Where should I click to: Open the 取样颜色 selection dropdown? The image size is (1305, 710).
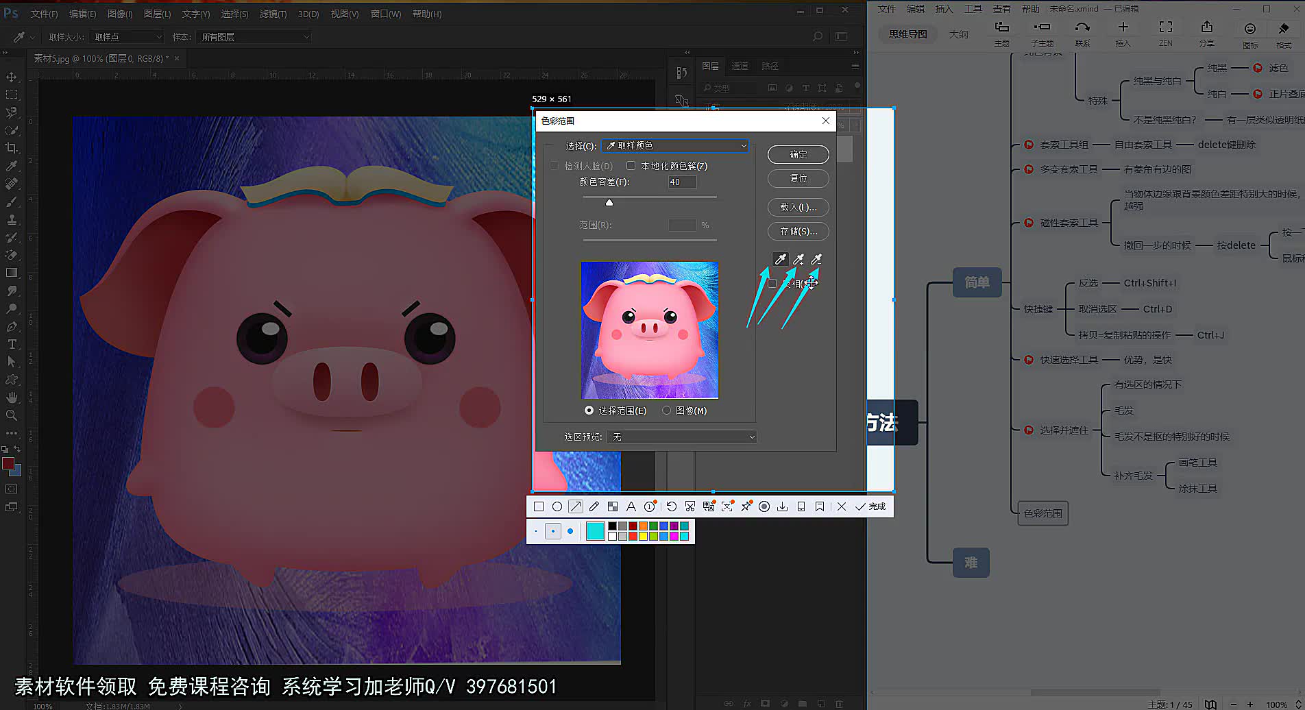click(x=674, y=145)
